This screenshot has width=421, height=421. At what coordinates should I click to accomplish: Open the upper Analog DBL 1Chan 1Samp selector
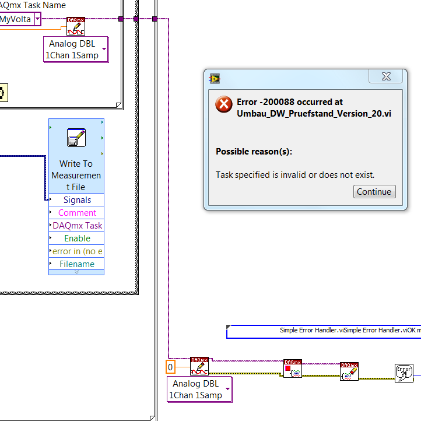pos(76,50)
